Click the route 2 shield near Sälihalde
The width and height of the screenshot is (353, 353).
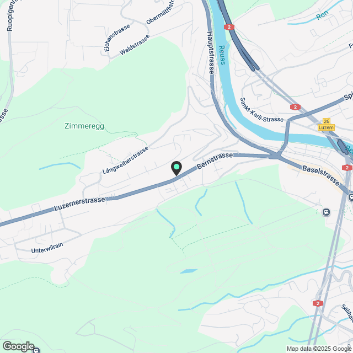318,303
